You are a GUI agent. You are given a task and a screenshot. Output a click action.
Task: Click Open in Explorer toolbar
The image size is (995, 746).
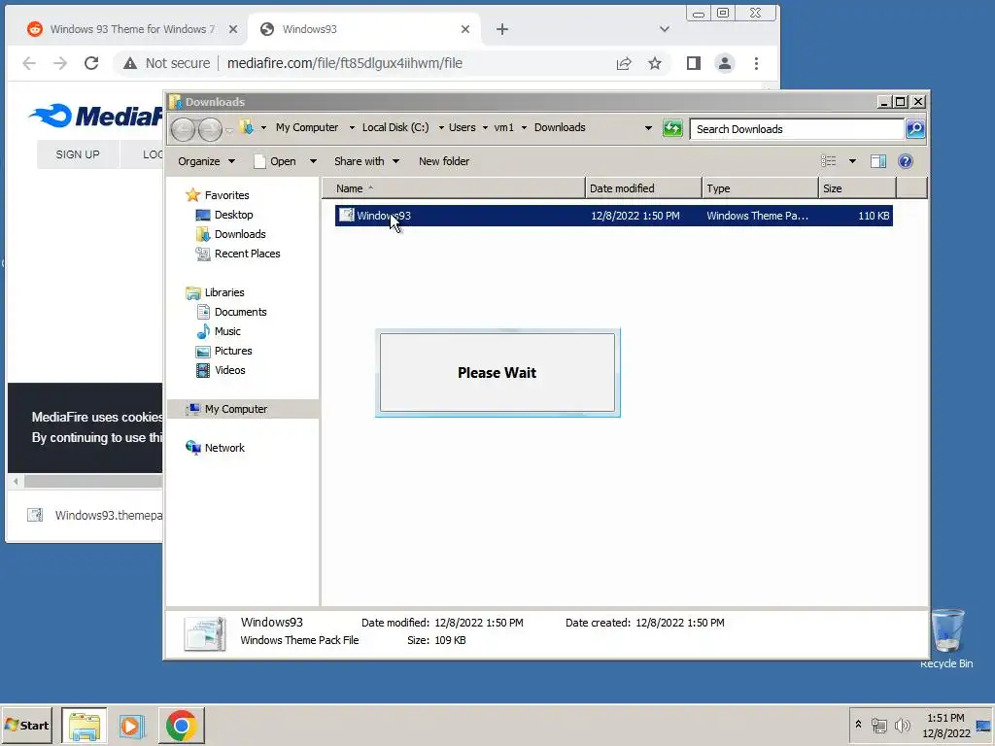(x=276, y=161)
